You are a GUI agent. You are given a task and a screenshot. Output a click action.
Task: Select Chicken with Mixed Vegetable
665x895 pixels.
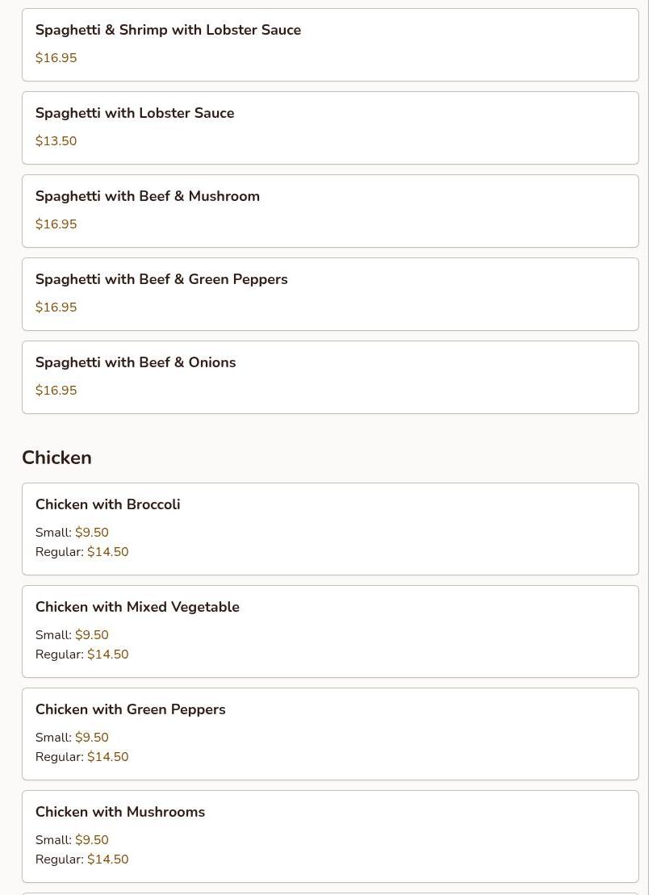coord(137,607)
